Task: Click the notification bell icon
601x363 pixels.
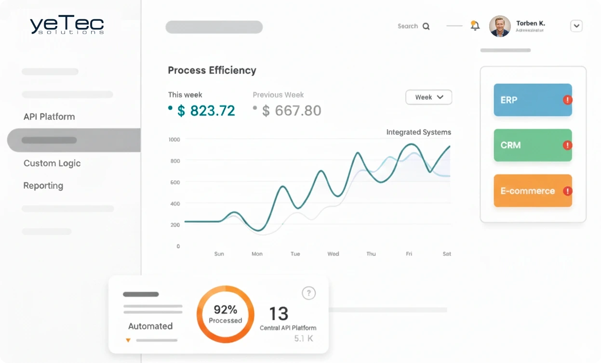Action: click(x=475, y=26)
